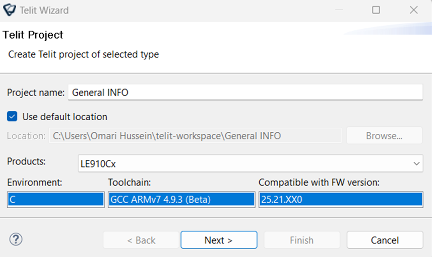The image size is (432, 257).
Task: Select LE910Cx in Products combo box
Action: point(251,163)
